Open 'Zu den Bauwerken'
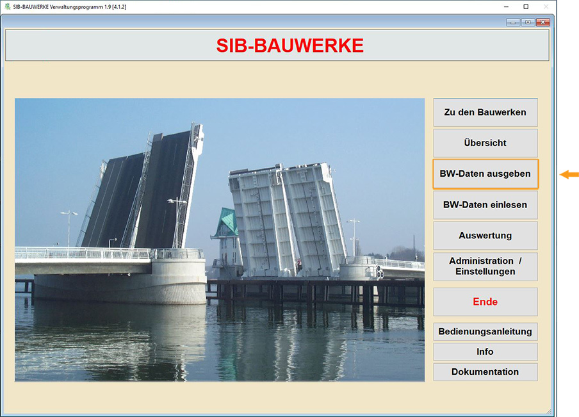Viewport: 579px width, 417px height. click(x=485, y=112)
